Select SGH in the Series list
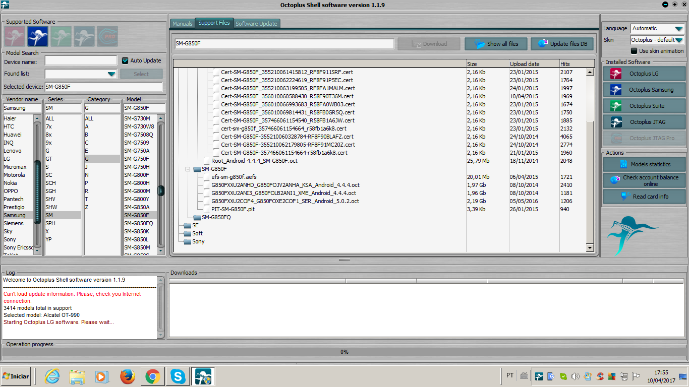Screen dimensions: 689x387 tap(63, 191)
